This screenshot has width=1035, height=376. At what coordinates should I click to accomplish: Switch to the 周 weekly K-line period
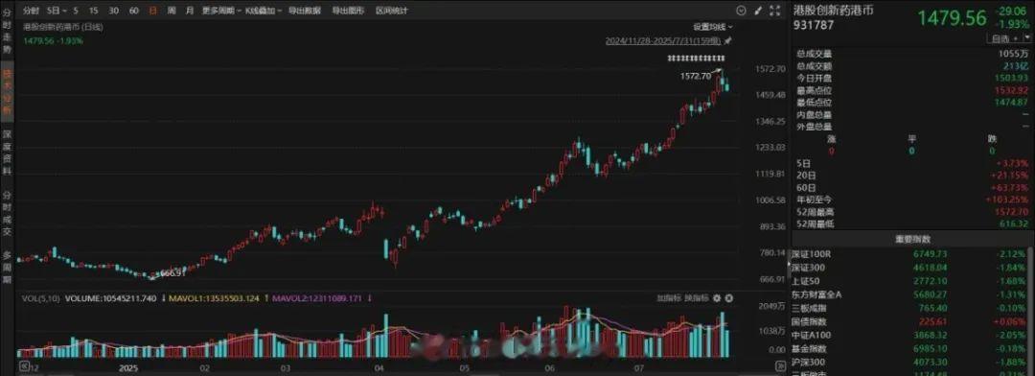(x=171, y=11)
